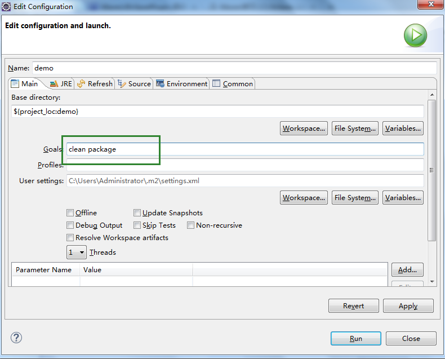Open the Common tab
Screen dimensions: 445x359
(233, 84)
